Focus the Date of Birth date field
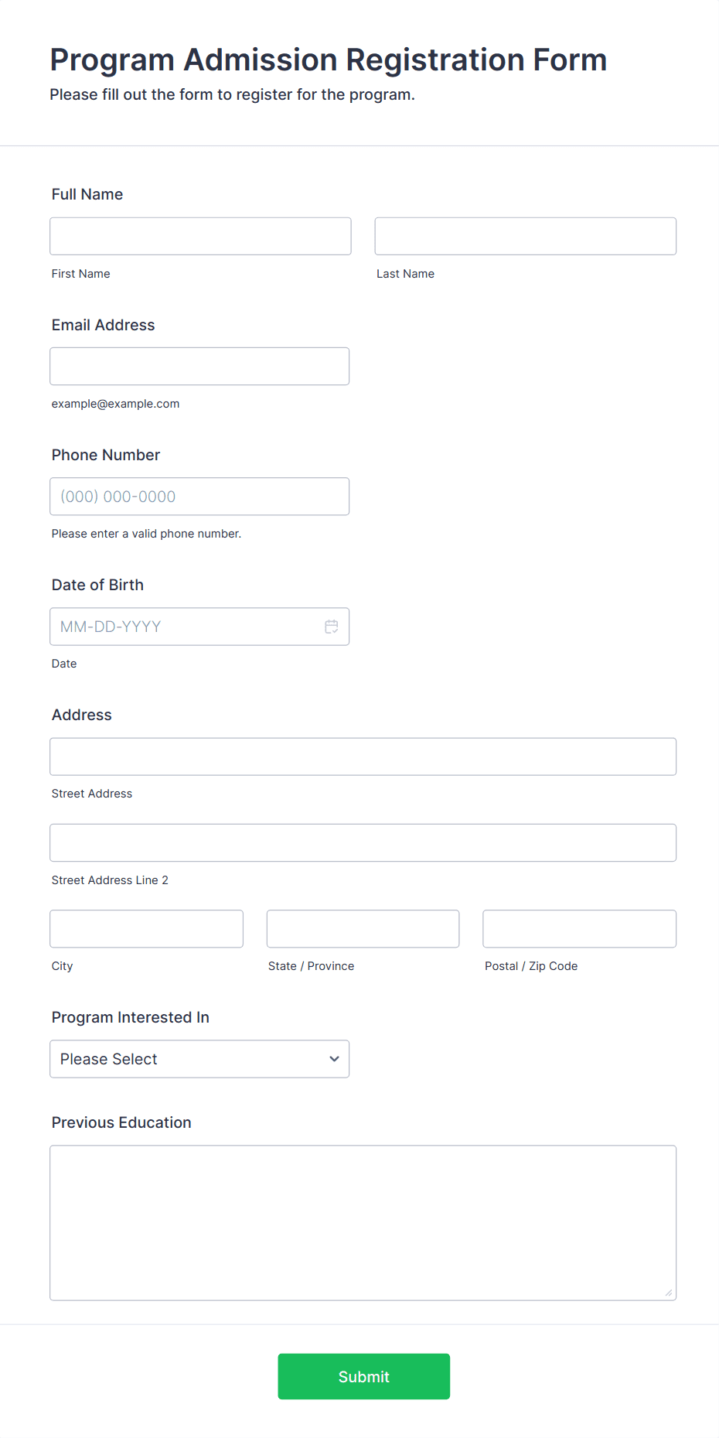The width and height of the screenshot is (719, 1438). pyautogui.click(x=186, y=627)
